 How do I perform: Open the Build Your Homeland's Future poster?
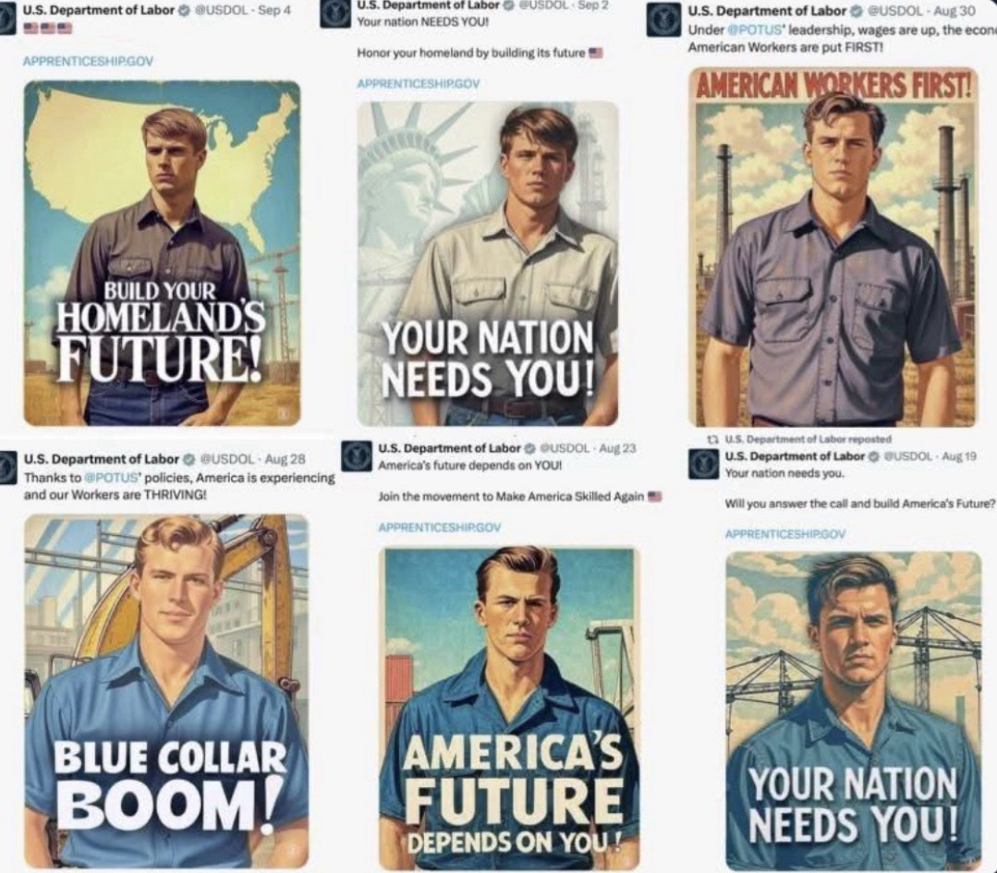162,253
